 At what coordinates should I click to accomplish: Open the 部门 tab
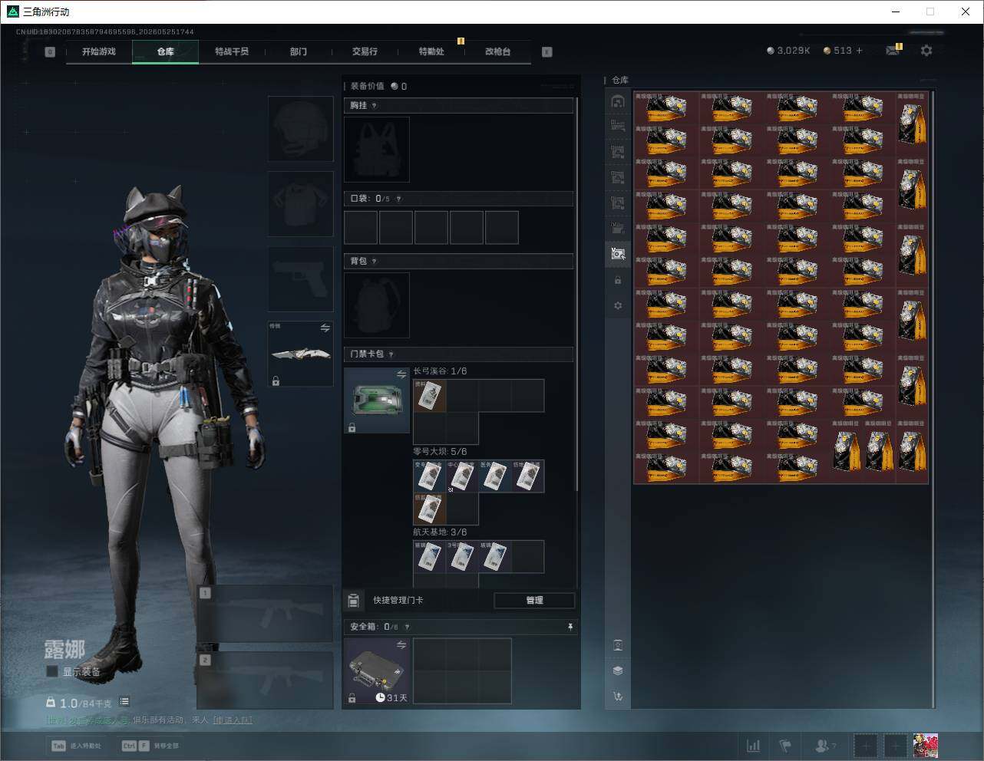pyautogui.click(x=299, y=51)
